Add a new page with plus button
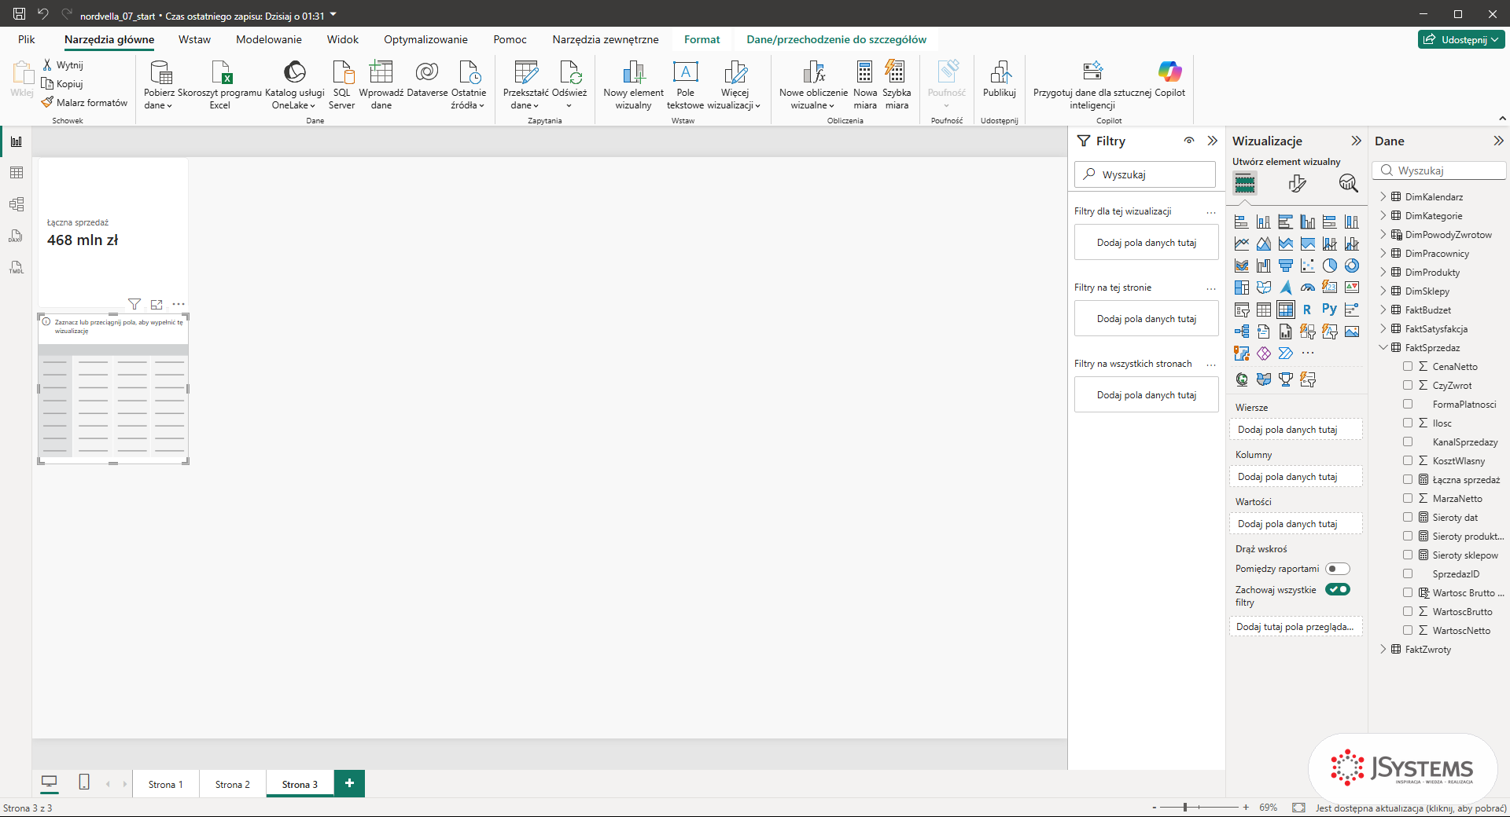The height and width of the screenshot is (817, 1510). point(349,783)
